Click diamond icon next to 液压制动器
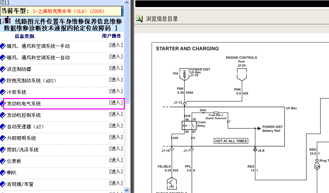This screenshot has height=193, width=329. click(x=3, y=69)
